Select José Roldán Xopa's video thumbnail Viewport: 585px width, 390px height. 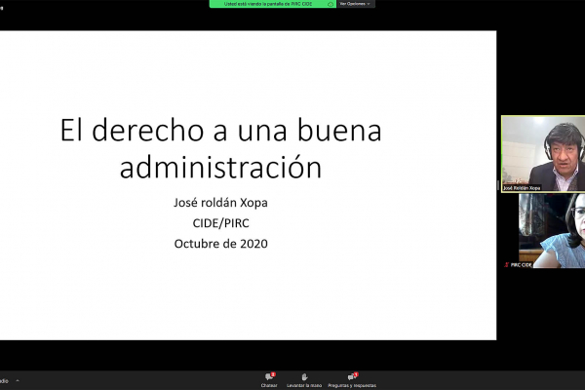(543, 154)
